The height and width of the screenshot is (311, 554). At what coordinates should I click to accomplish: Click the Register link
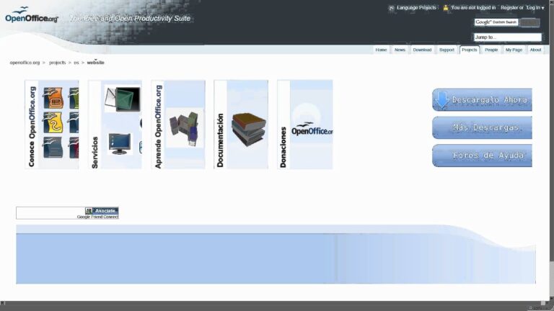pyautogui.click(x=509, y=8)
